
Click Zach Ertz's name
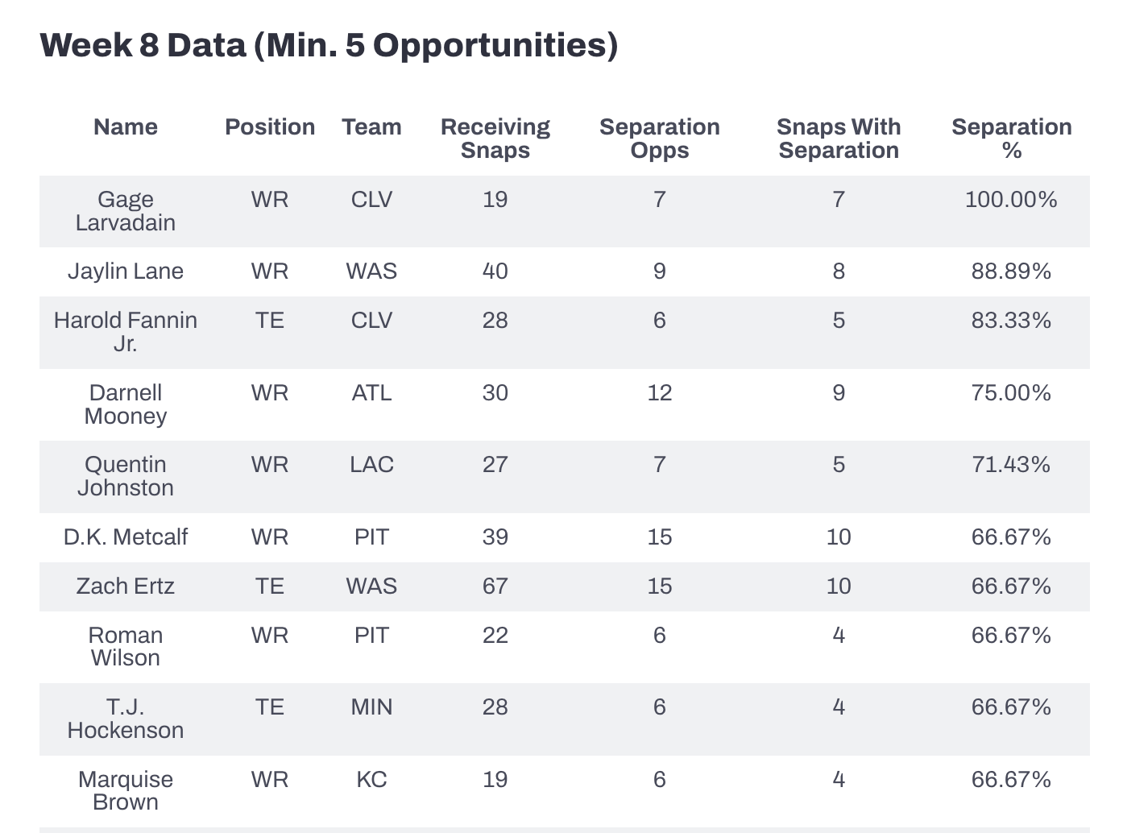(125, 586)
